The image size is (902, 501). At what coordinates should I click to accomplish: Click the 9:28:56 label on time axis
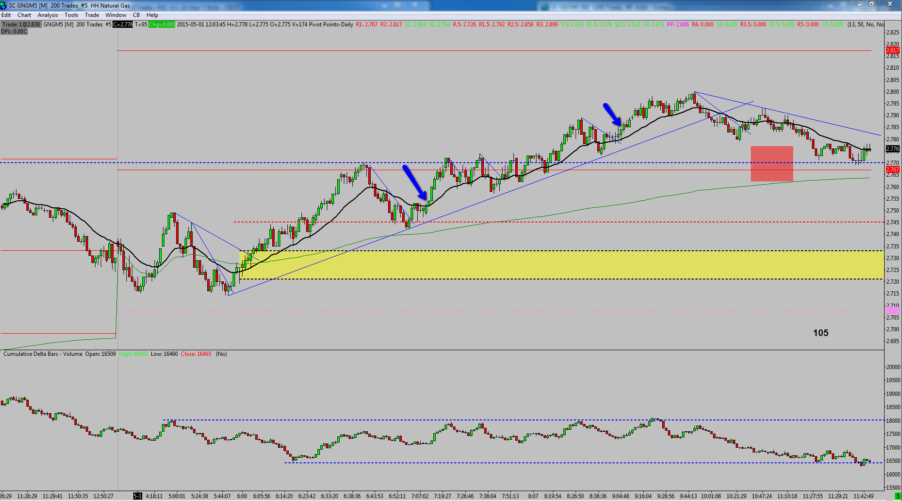coord(666,496)
